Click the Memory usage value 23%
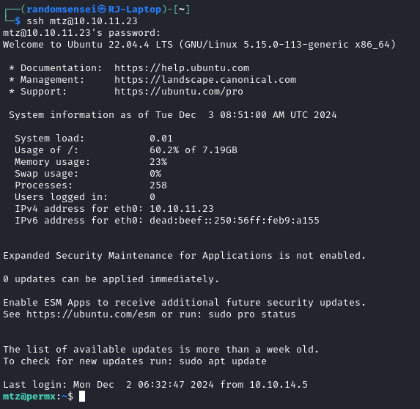The width and height of the screenshot is (420, 409). (158, 162)
